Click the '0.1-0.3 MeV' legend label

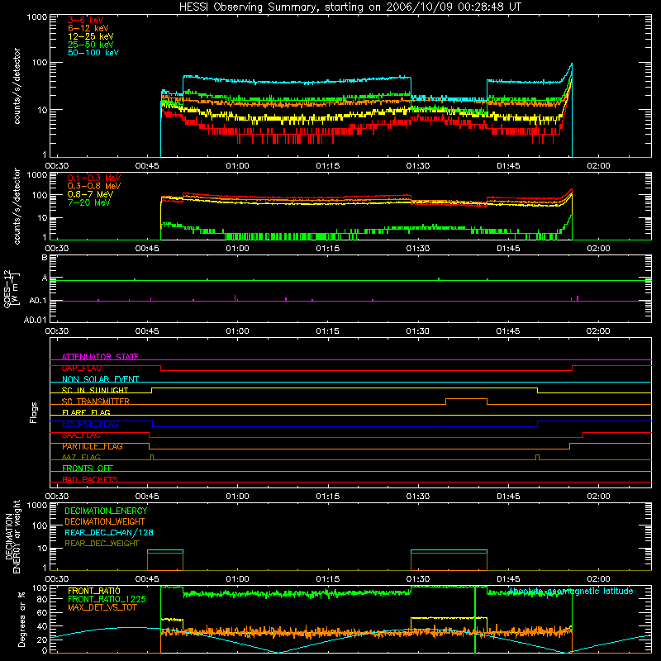tap(94, 178)
